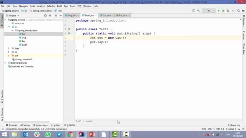246x138 pixels.
Task: Open the Event Log
Action: (234, 125)
